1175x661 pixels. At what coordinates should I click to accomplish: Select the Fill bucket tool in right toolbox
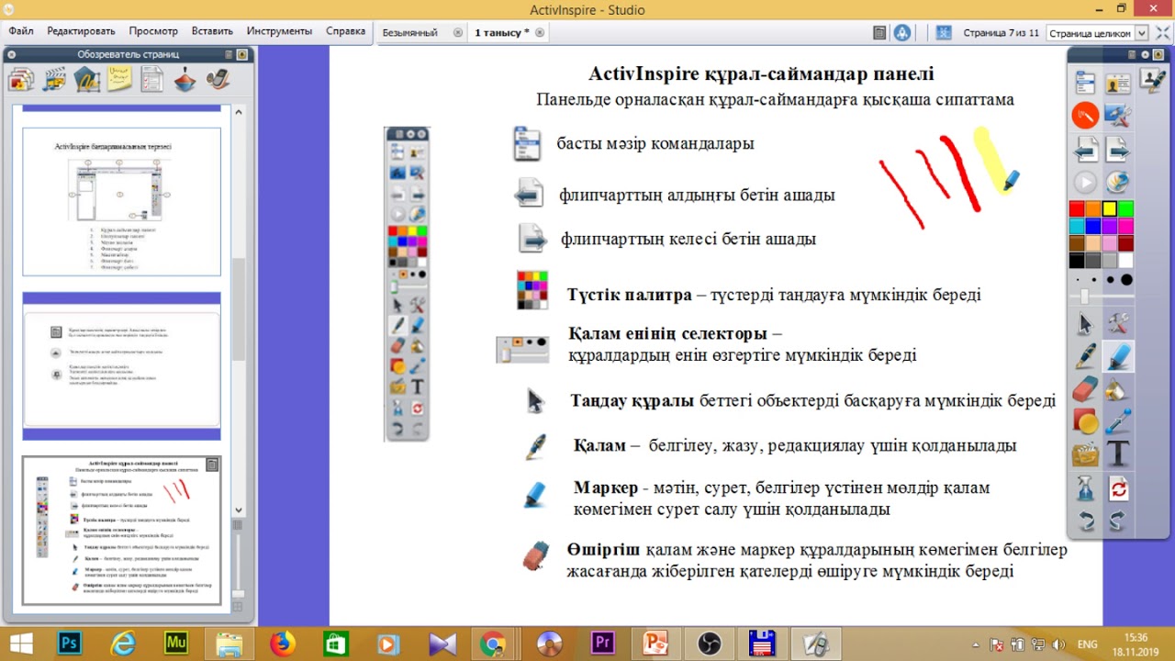pos(1117,388)
